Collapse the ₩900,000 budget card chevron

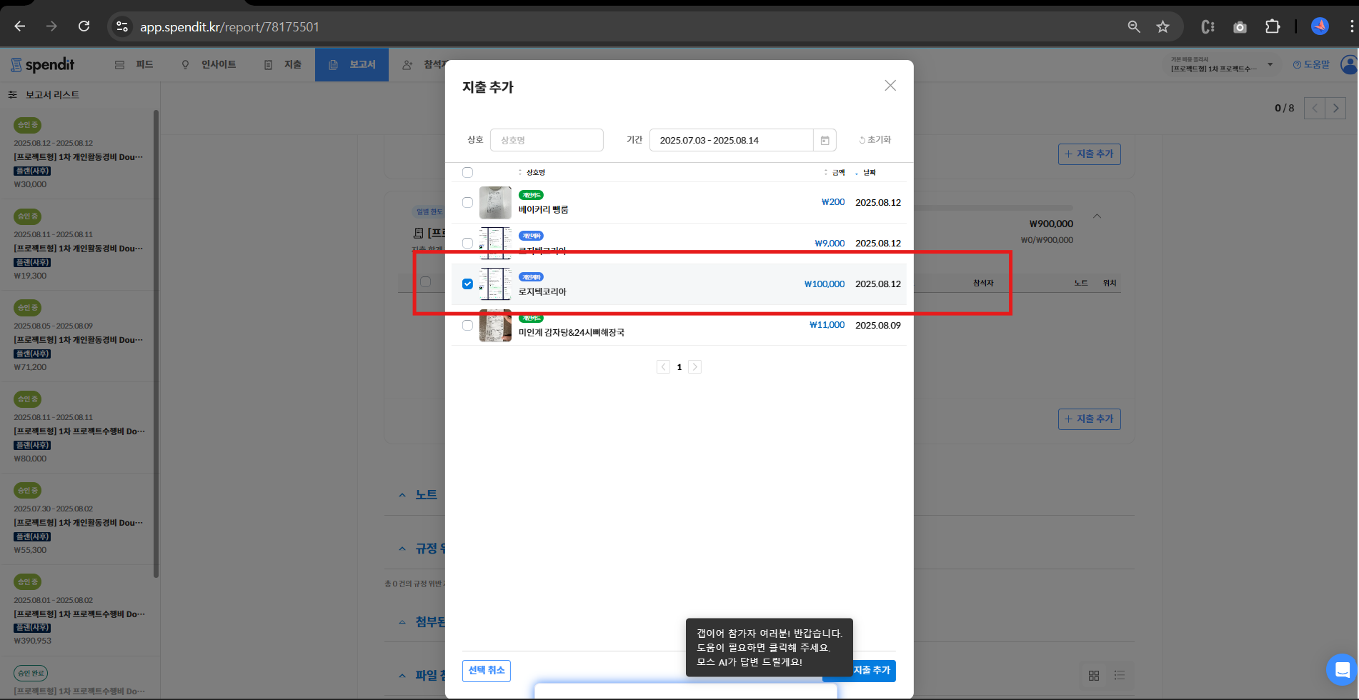1097,216
